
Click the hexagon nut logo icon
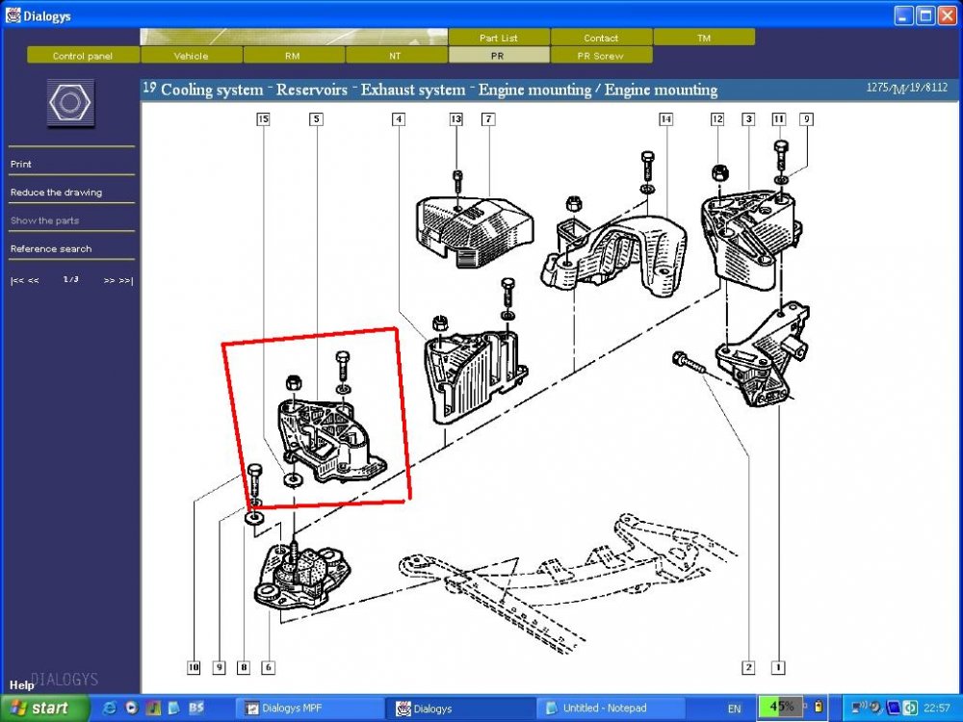click(x=70, y=103)
